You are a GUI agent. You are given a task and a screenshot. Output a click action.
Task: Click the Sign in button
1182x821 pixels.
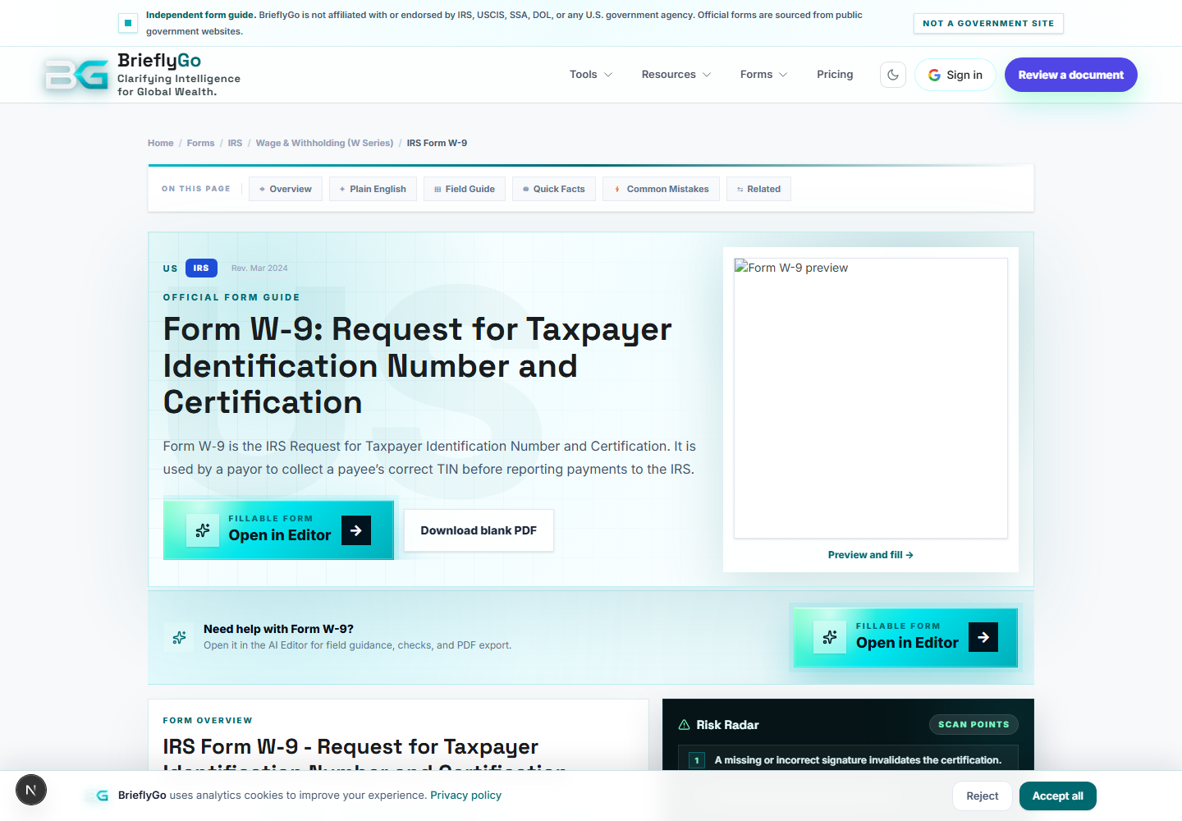[955, 75]
